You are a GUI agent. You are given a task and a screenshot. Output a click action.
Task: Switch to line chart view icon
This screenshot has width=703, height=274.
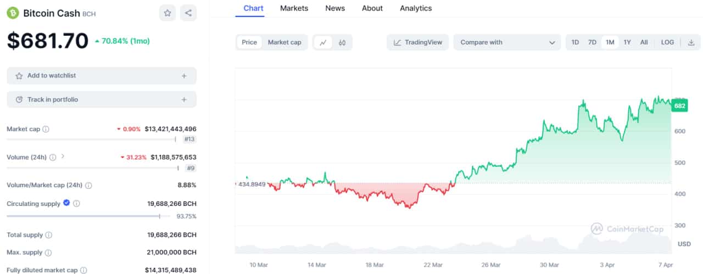click(323, 42)
